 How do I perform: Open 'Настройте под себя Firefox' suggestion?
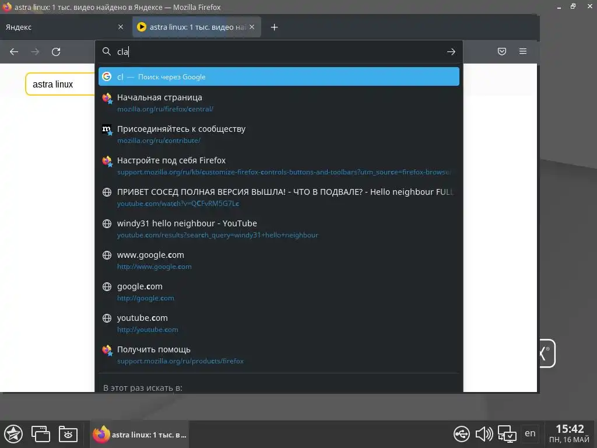(279, 166)
